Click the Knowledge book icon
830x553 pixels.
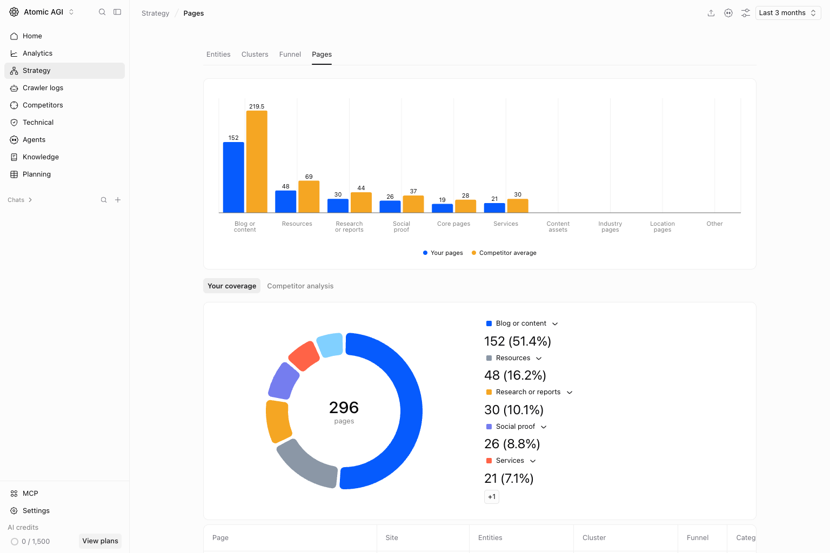pyautogui.click(x=14, y=157)
